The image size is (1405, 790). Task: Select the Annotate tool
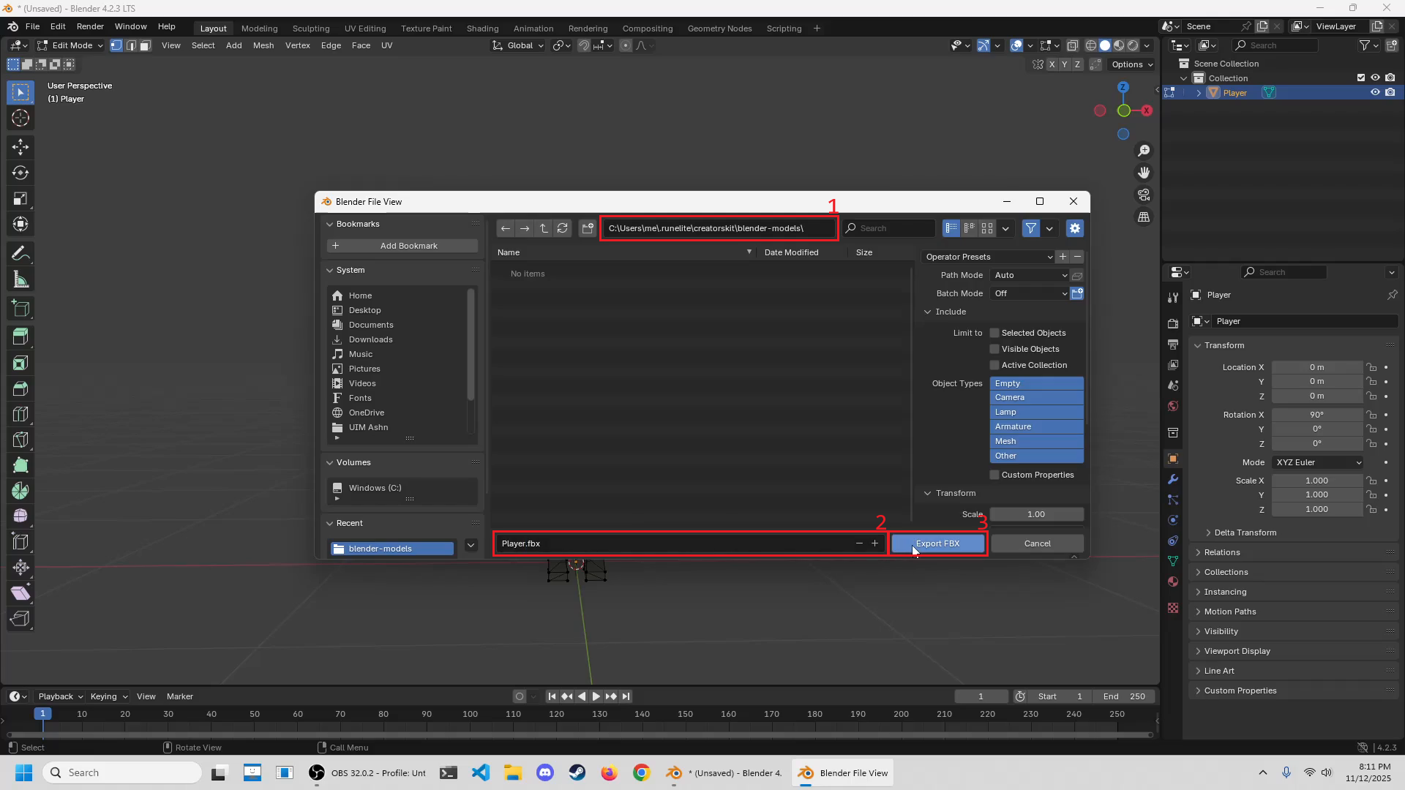click(20, 254)
